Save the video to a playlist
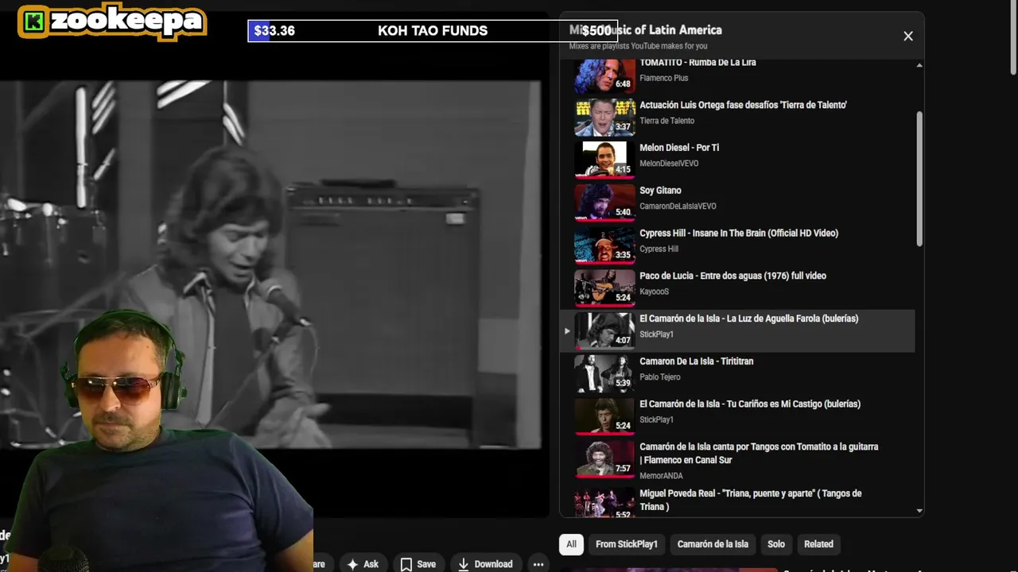Image resolution: width=1018 pixels, height=572 pixels. pos(418,564)
